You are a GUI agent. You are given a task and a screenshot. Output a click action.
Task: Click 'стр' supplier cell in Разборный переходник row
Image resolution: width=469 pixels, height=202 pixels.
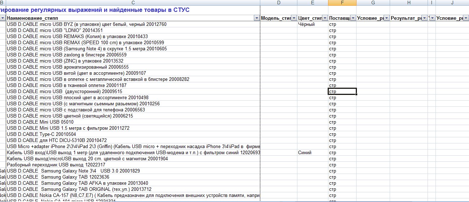pyautogui.click(x=342, y=165)
